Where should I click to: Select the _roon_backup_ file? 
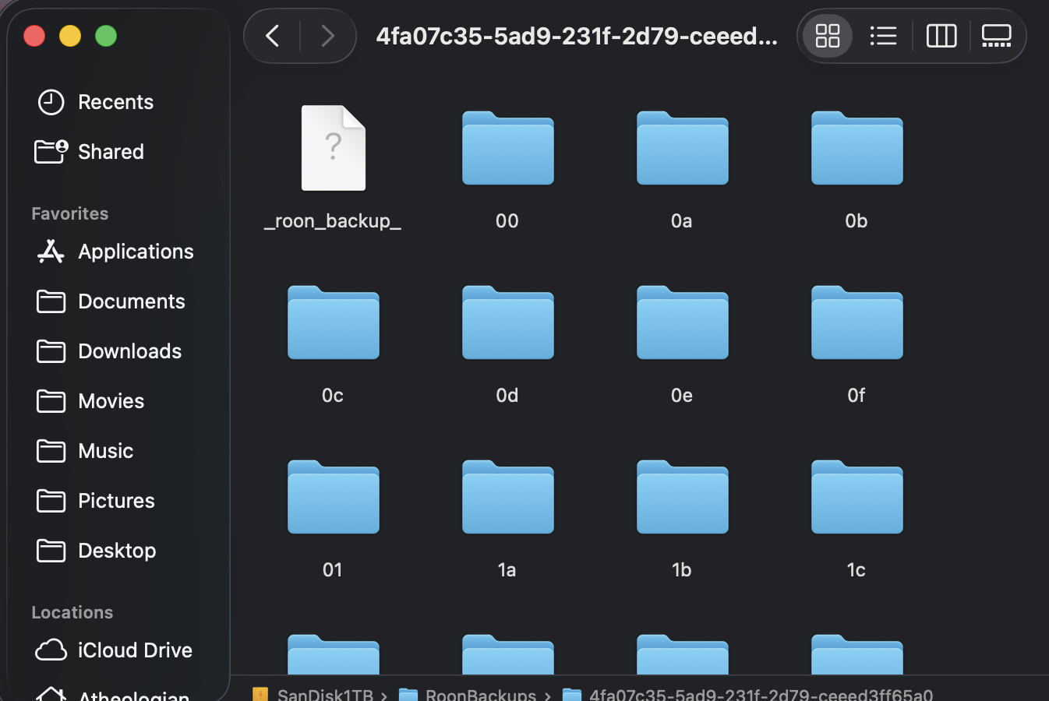pyautogui.click(x=333, y=148)
